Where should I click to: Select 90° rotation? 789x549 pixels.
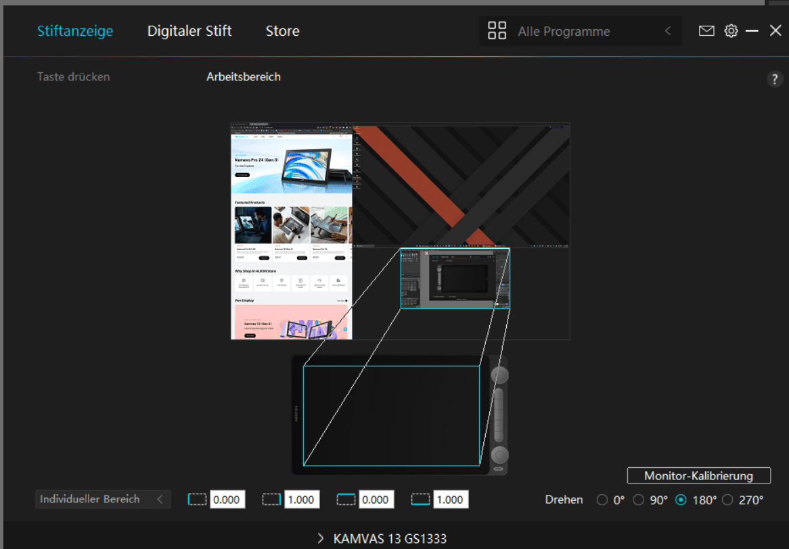pyautogui.click(x=639, y=500)
